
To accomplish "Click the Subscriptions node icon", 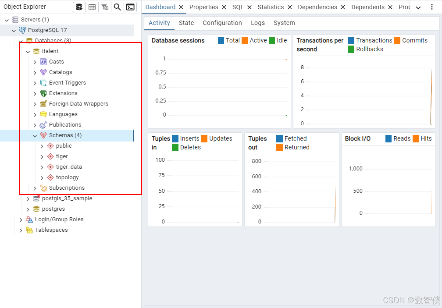I will [x=43, y=188].
